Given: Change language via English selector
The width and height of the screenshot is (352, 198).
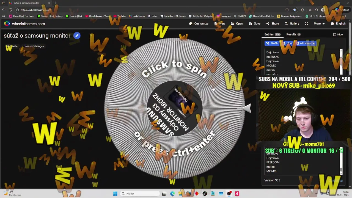Looking at the screenshot, I should click(x=338, y=24).
